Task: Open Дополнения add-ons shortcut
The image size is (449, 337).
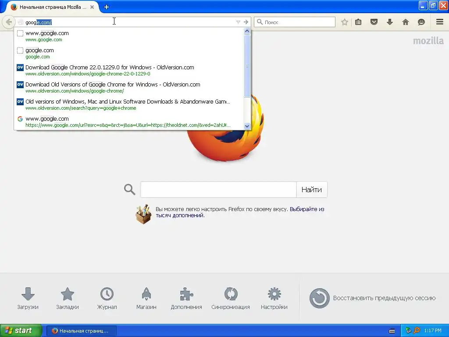Action: click(186, 298)
